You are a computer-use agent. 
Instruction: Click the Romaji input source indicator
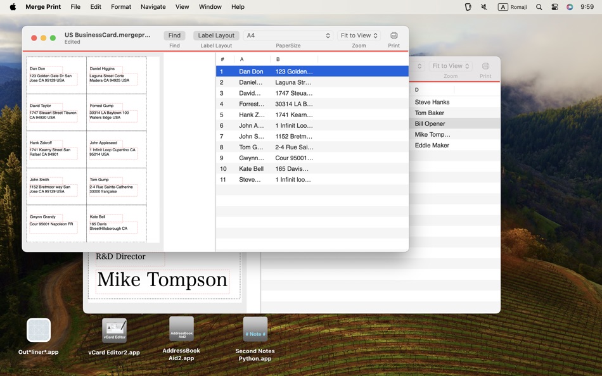click(511, 6)
